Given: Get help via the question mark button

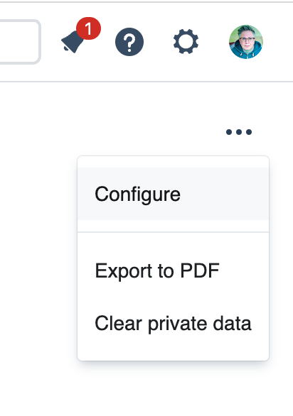Looking at the screenshot, I should [x=129, y=42].
